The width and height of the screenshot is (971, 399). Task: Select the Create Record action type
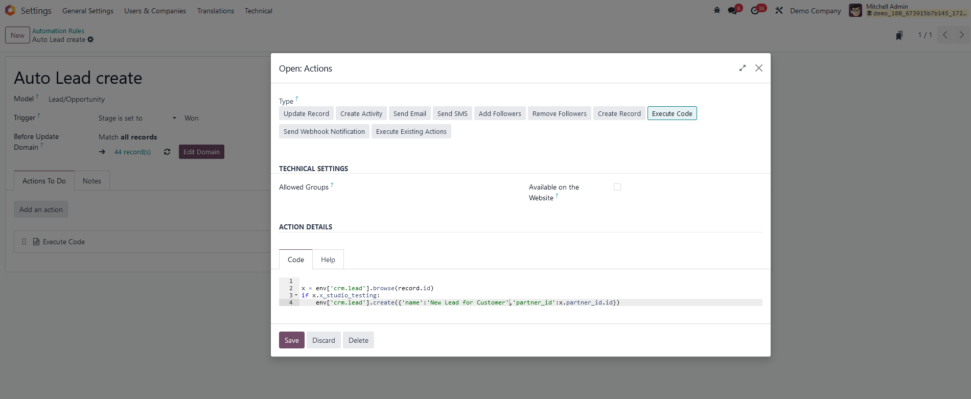(x=619, y=113)
